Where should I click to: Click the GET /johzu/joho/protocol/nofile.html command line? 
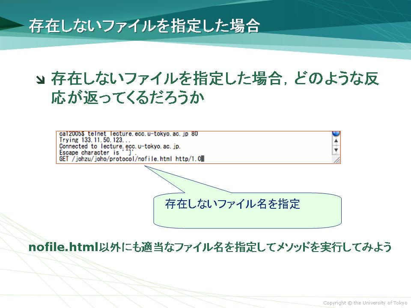tap(131, 159)
